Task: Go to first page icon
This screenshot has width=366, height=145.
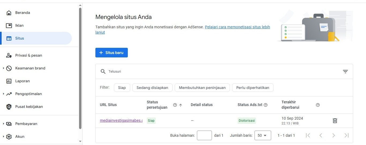Action: [308, 135]
